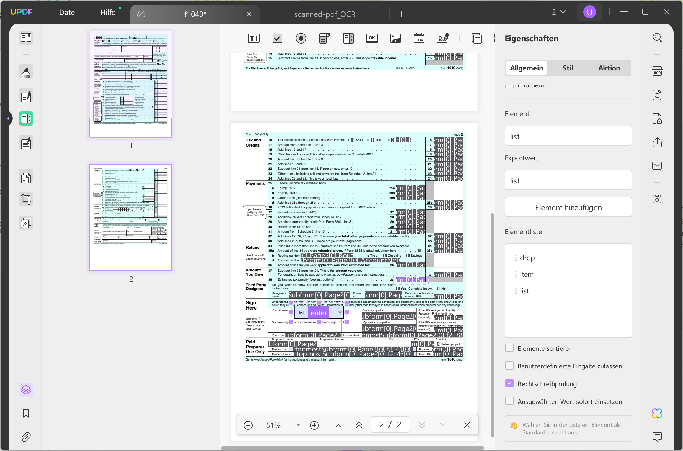Zoom in using the plus button
The height and width of the screenshot is (451, 683).
314,425
